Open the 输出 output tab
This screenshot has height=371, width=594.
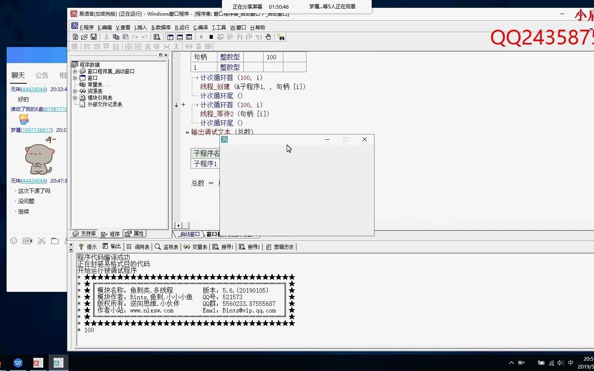pyautogui.click(x=111, y=247)
